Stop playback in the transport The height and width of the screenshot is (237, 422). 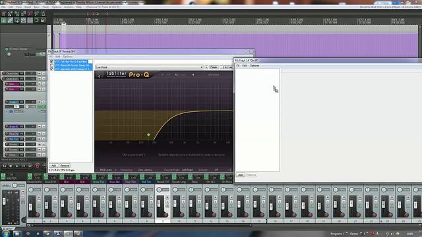11,166
